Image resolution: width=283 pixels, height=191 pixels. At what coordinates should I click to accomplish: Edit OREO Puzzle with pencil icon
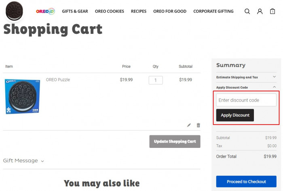coord(189,125)
